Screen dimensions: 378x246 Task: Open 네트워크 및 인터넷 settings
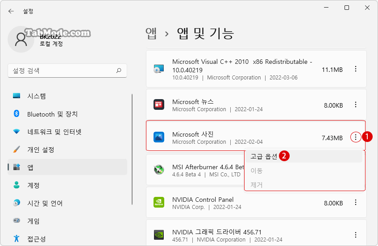tap(67, 131)
